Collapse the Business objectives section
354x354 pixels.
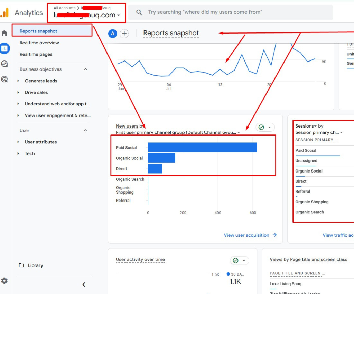tap(85, 69)
